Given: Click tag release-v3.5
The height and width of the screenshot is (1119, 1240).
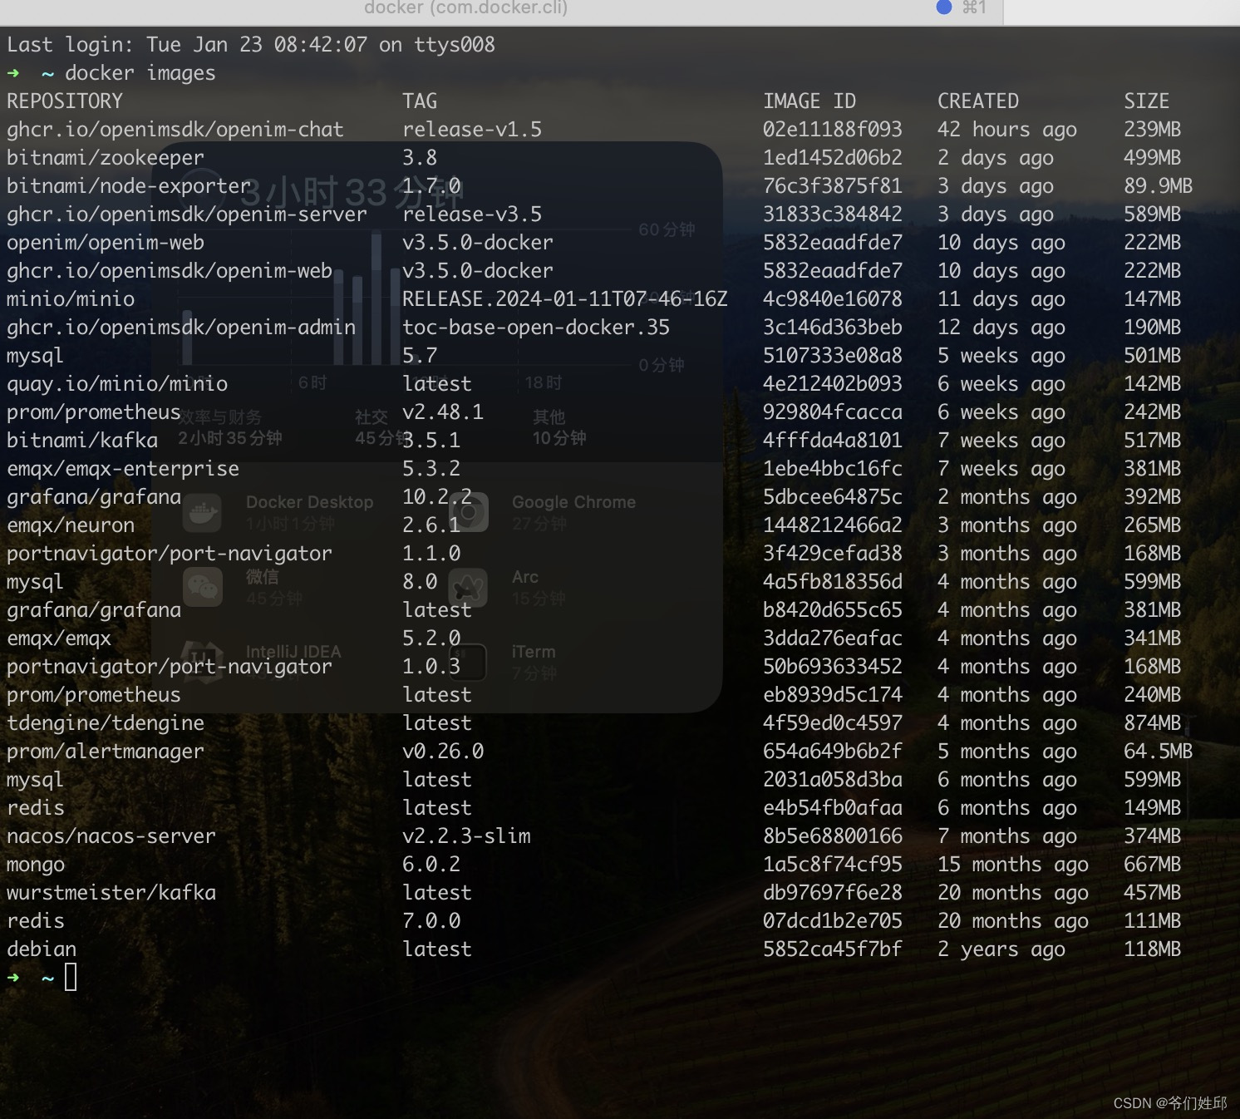Looking at the screenshot, I should (472, 214).
